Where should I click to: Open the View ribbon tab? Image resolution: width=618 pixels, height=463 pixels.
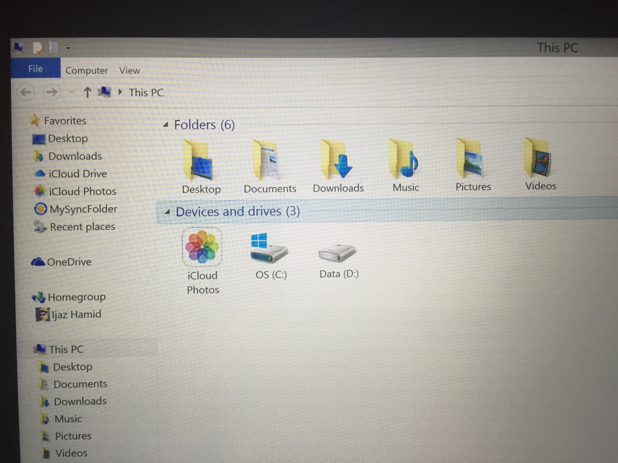[x=129, y=71]
